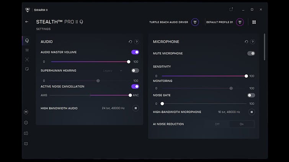Click the Noise Gate slider handle
Image resolution: width=289 pixels, height=162 pixels.
click(162, 104)
